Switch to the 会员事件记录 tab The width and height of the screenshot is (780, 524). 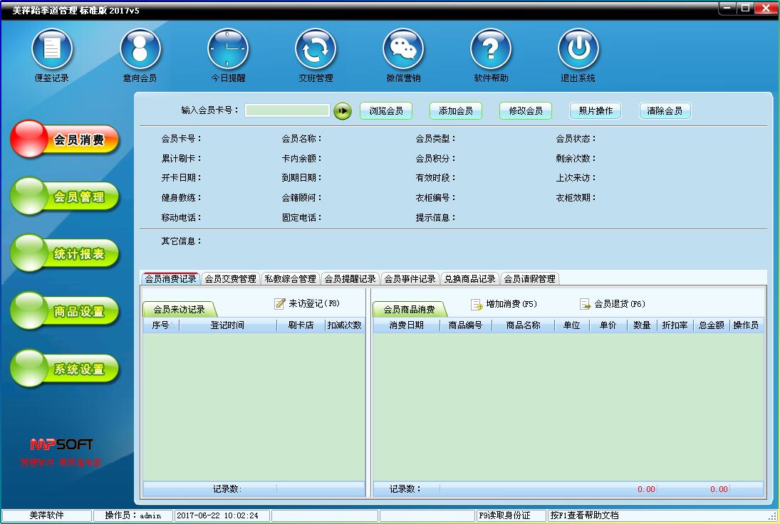click(x=410, y=279)
